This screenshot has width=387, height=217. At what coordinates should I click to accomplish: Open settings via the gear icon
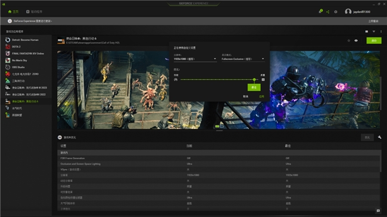click(336, 12)
